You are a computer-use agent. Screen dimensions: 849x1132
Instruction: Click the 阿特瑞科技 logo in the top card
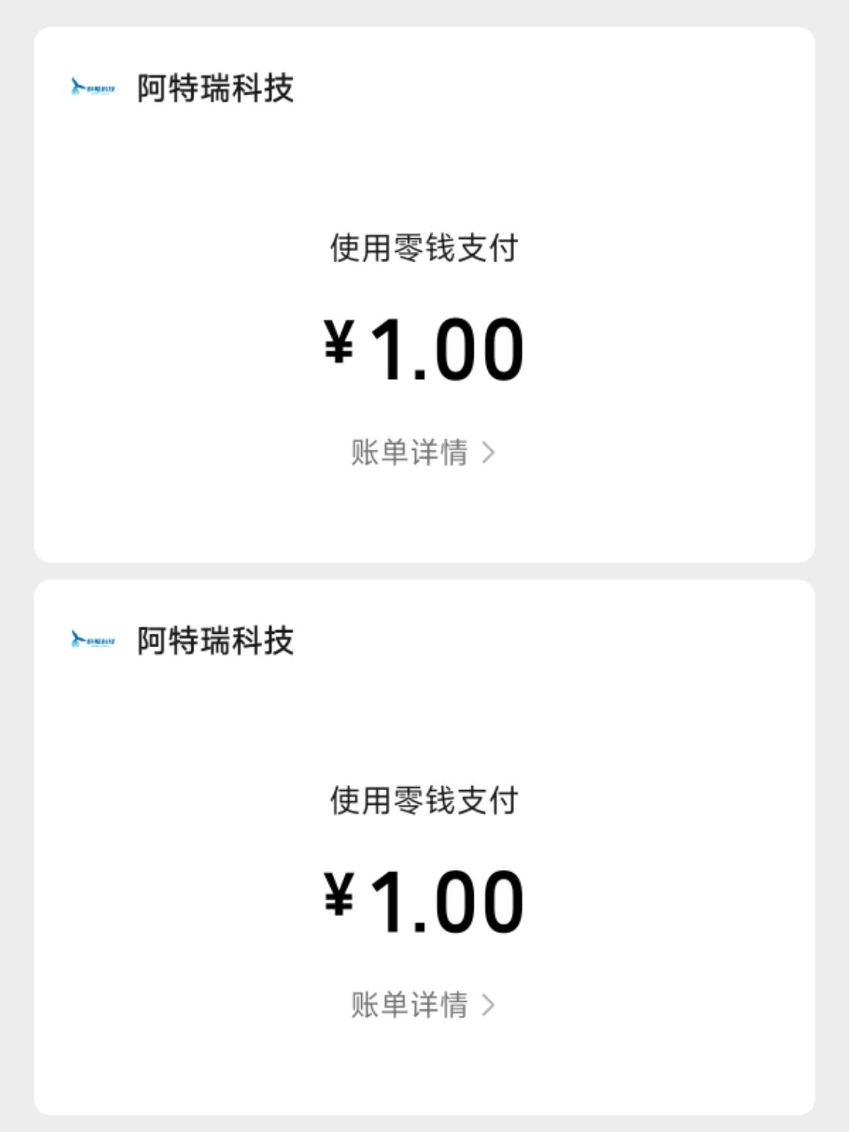(93, 88)
